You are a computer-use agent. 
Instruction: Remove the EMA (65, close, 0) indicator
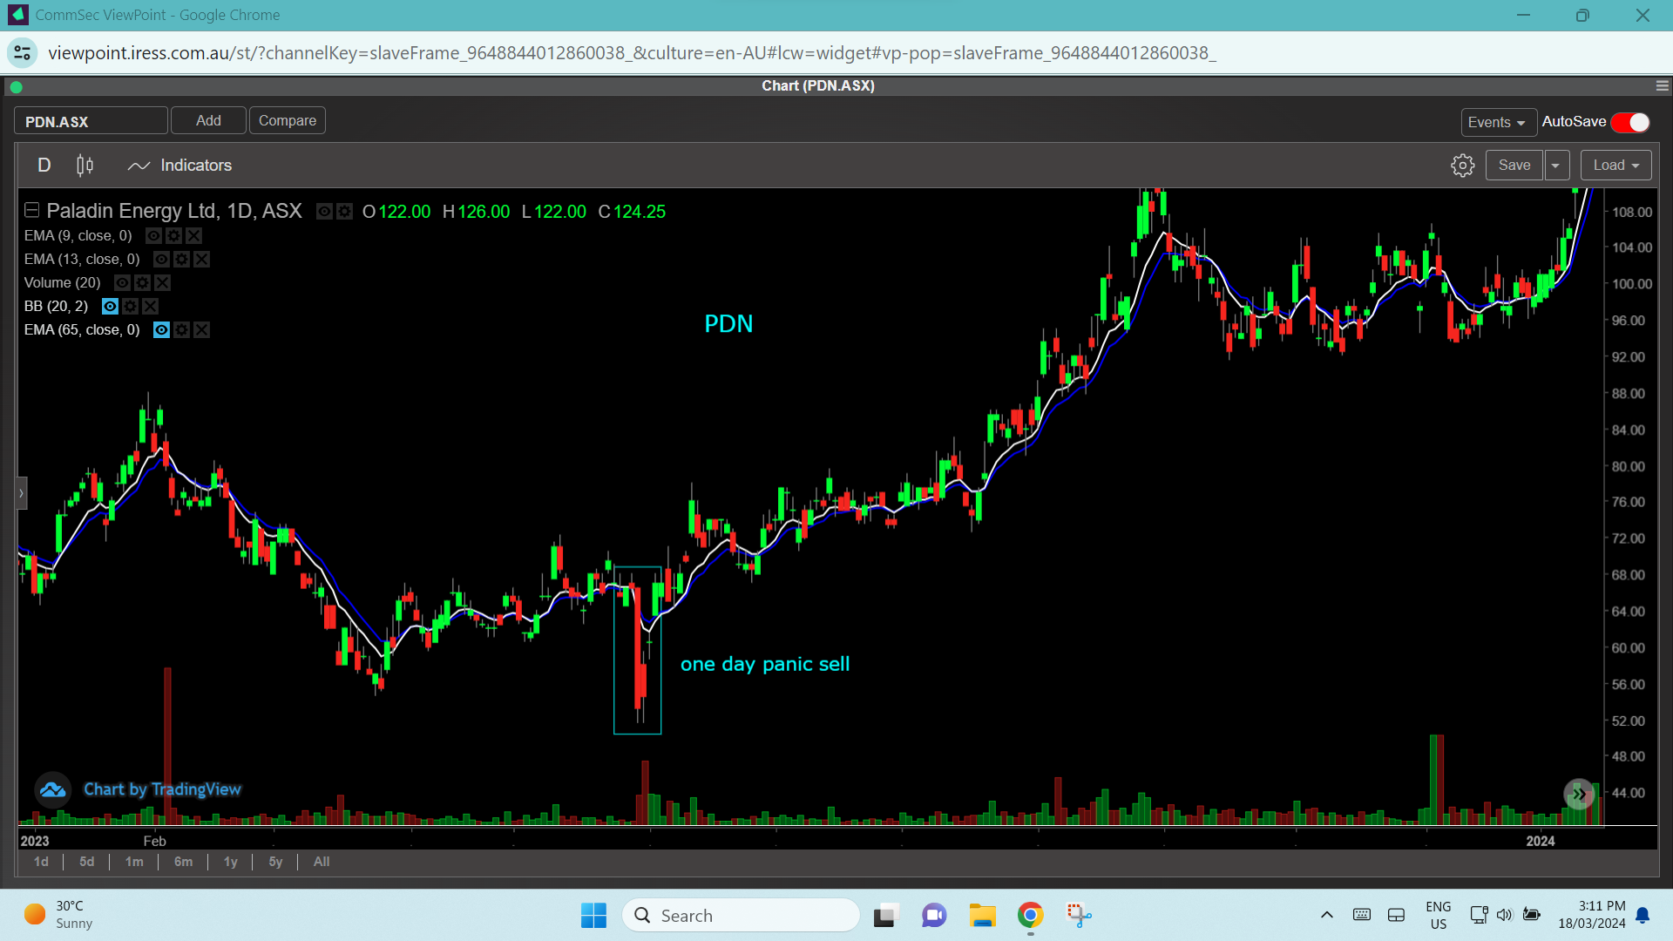[x=201, y=330]
